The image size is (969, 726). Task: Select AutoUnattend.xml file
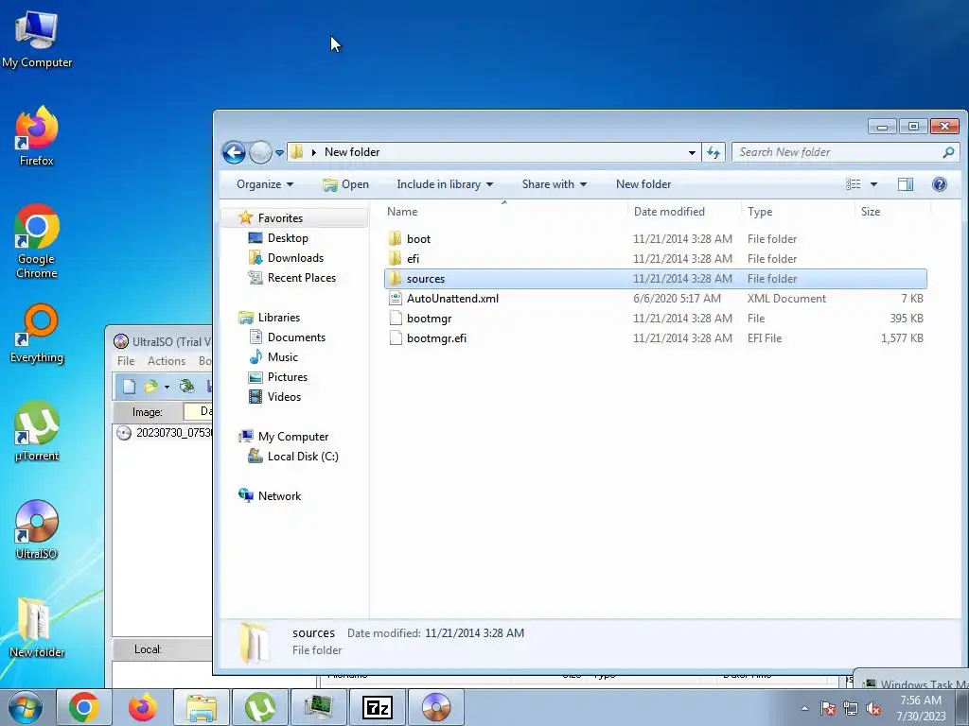pos(655,298)
